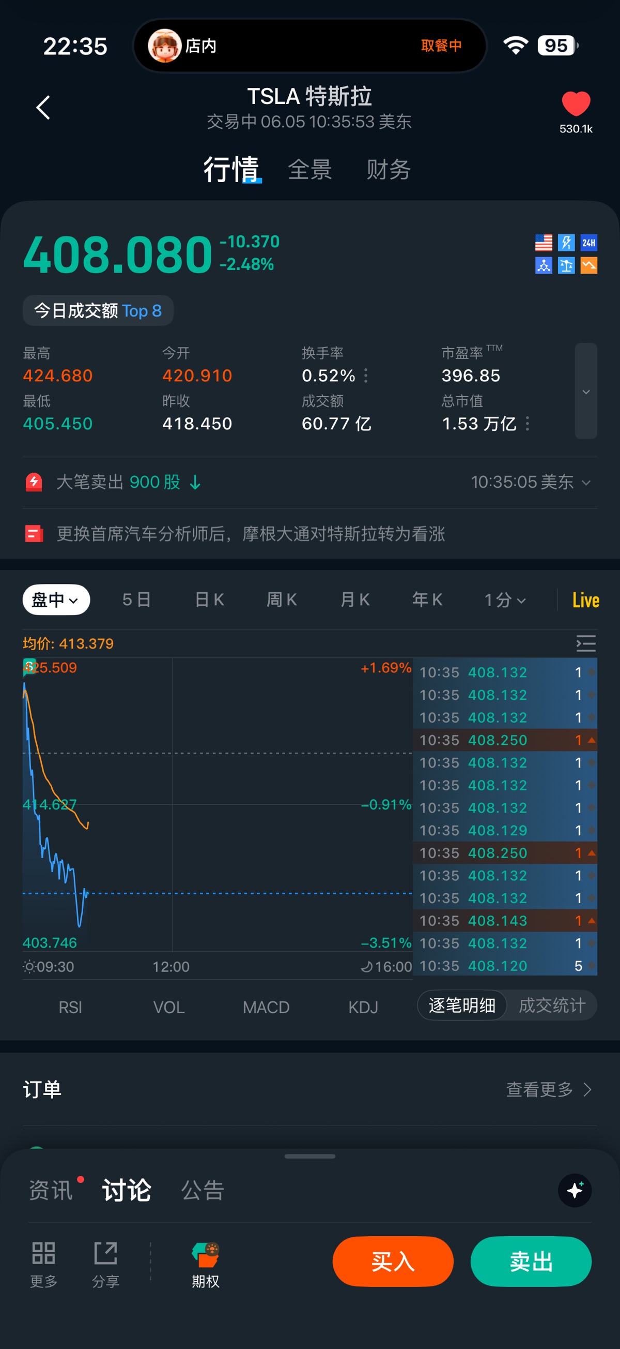The image size is (620, 1349).
Task: Select the 月K chart period
Action: pos(355,599)
